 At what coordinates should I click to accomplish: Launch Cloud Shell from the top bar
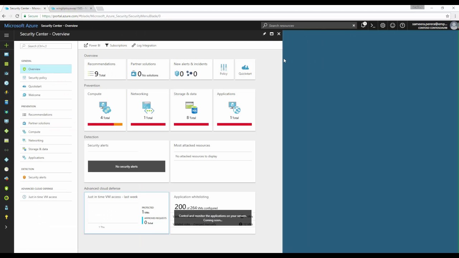[x=373, y=25]
